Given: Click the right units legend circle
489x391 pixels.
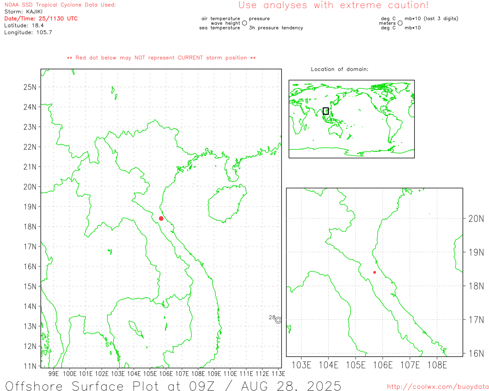Looking at the screenshot, I should [400, 23].
